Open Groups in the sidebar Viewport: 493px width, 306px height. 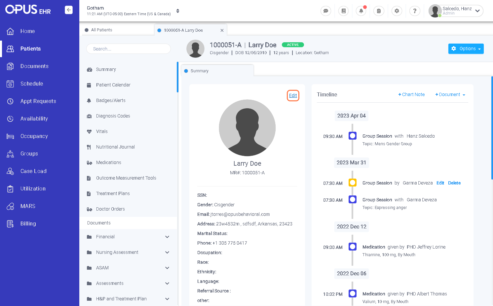point(29,153)
